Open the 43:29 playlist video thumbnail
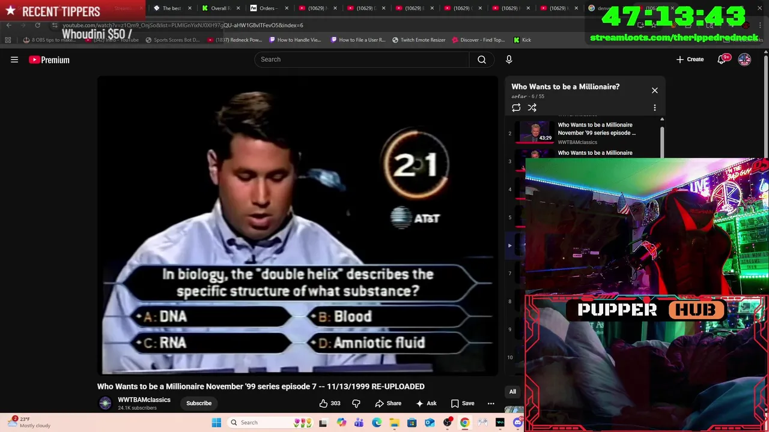 click(535, 133)
